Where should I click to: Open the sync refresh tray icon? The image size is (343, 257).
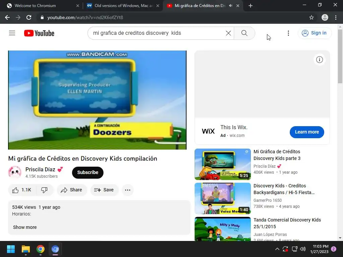coord(285,249)
